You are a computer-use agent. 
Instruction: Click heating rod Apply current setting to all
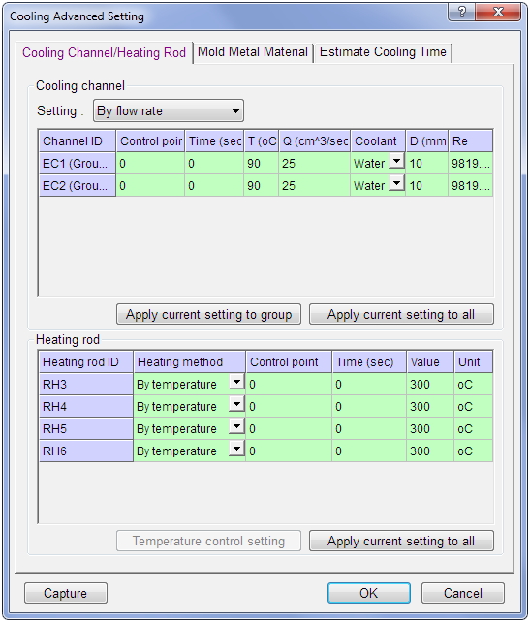coord(401,541)
